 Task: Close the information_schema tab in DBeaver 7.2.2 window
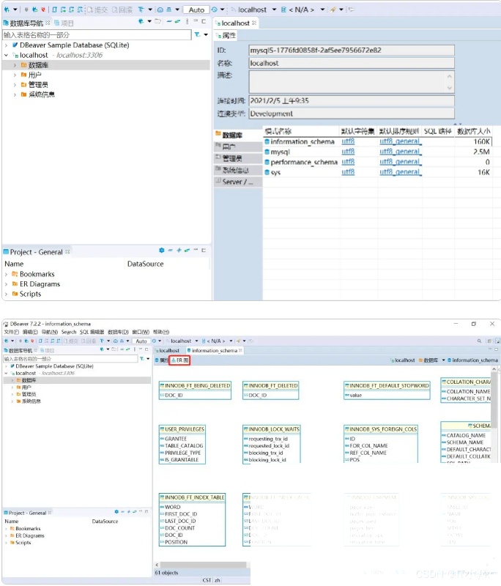click(x=240, y=350)
